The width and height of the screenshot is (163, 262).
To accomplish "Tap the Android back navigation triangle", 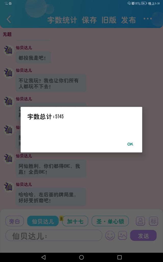I will tap(43, 257).
